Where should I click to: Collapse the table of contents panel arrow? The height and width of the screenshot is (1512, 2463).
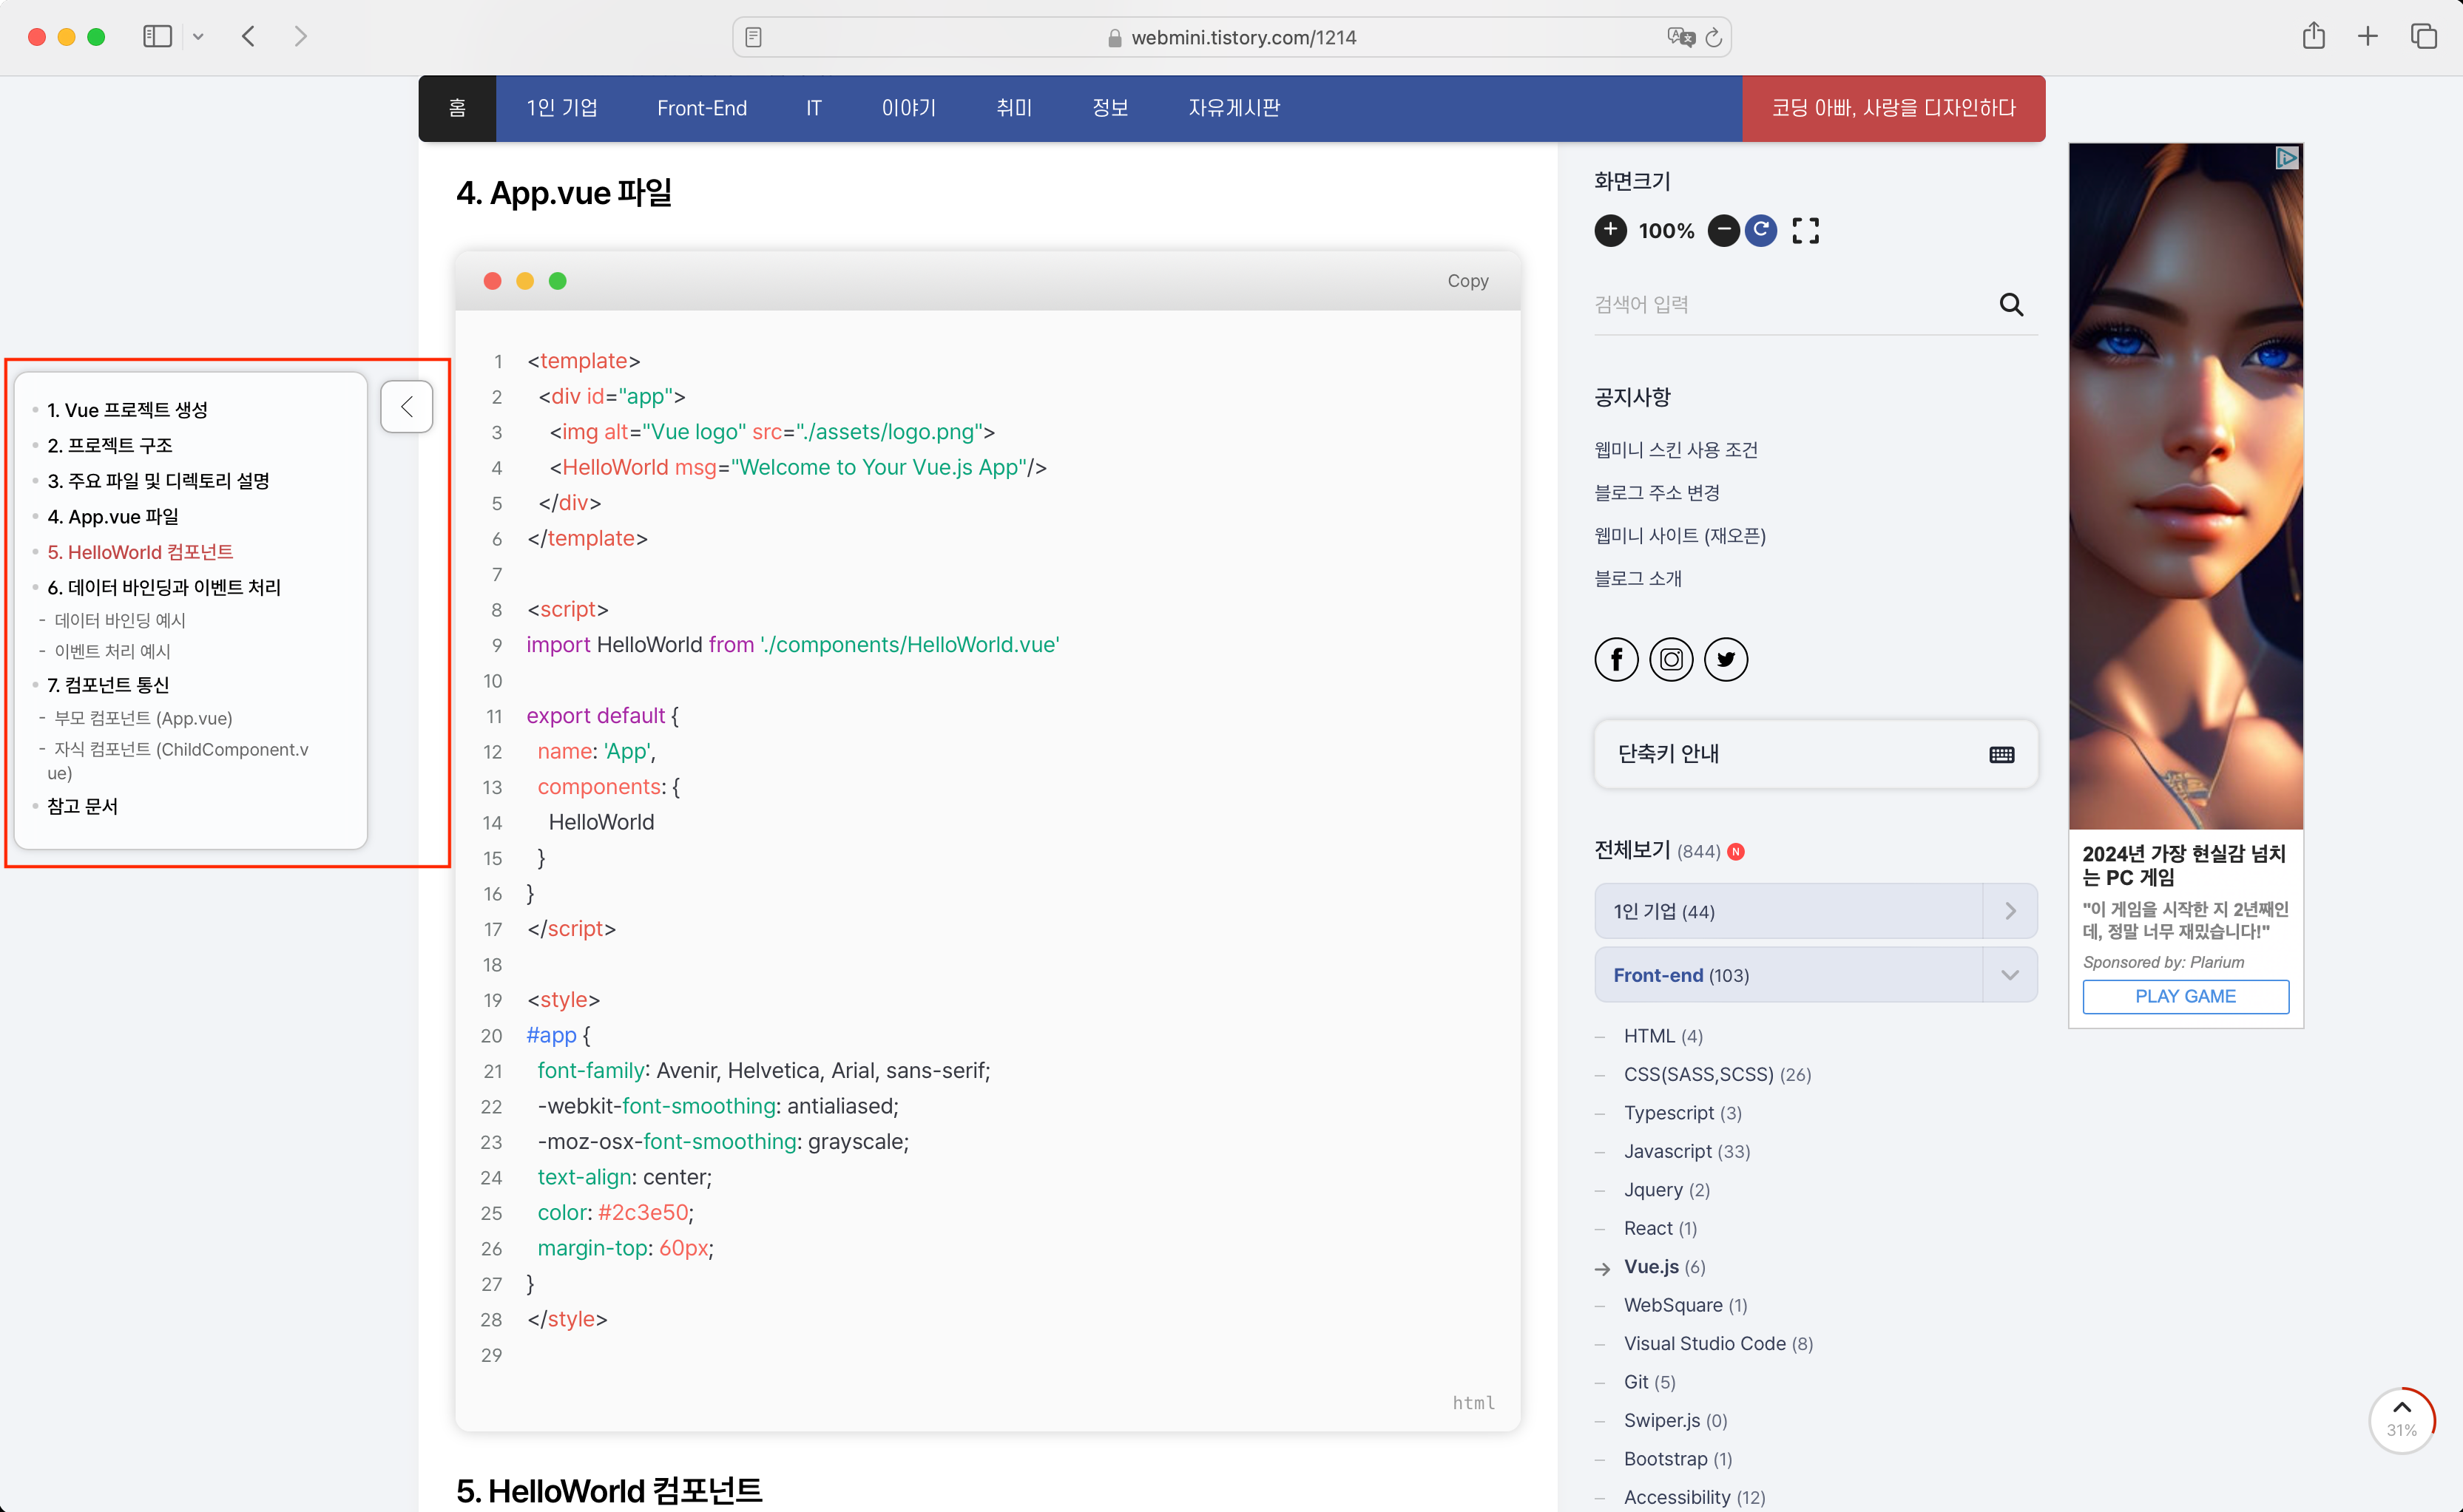[406, 407]
